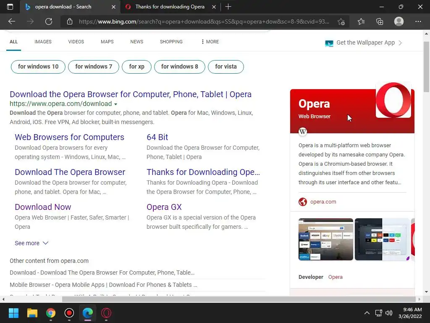This screenshot has width=430, height=323.
Task: View site lock information icon
Action: click(70, 21)
